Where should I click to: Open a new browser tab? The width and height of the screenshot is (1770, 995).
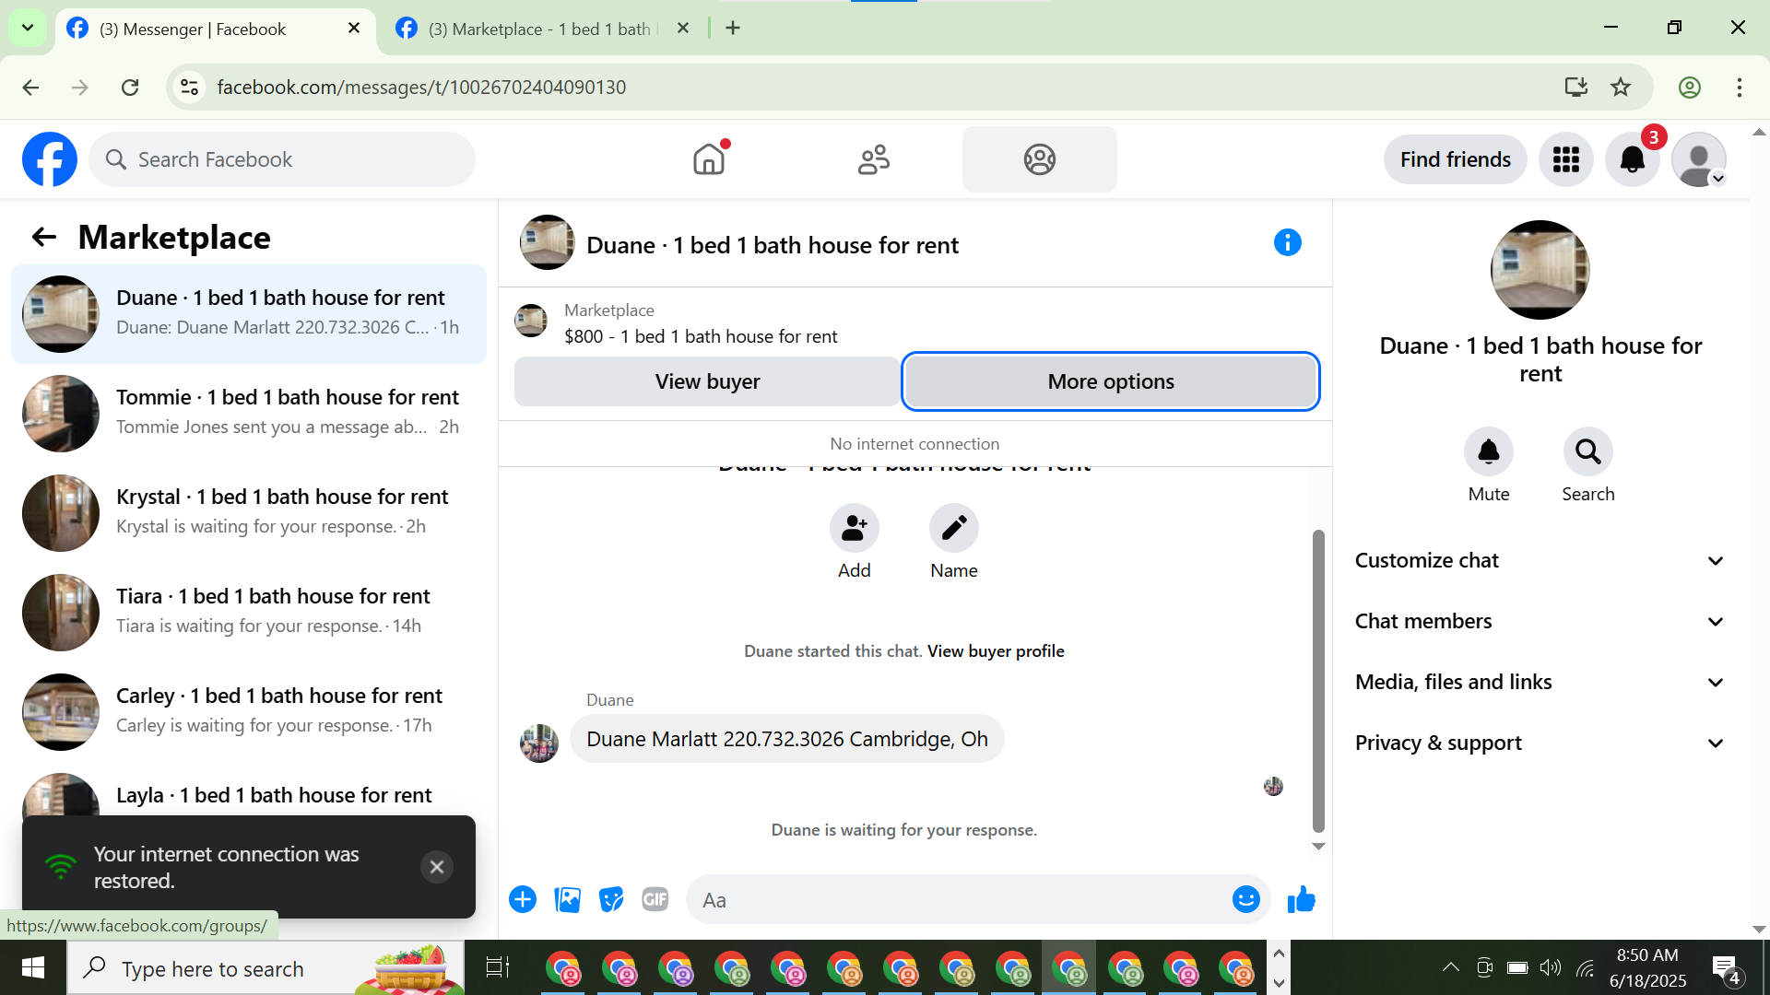pyautogui.click(x=733, y=28)
